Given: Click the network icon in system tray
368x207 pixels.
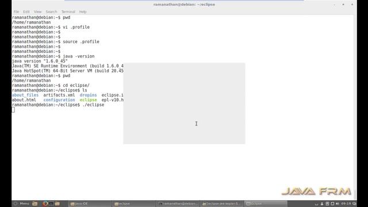Looking at the screenshot, I should (332, 204).
